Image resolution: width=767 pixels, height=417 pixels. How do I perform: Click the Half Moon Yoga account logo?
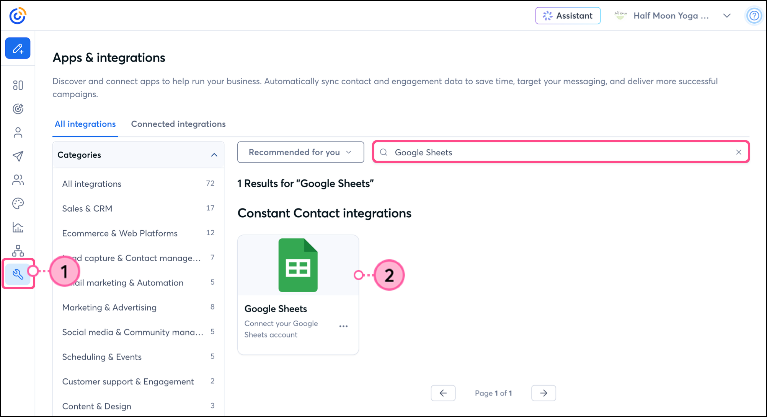[x=620, y=15]
